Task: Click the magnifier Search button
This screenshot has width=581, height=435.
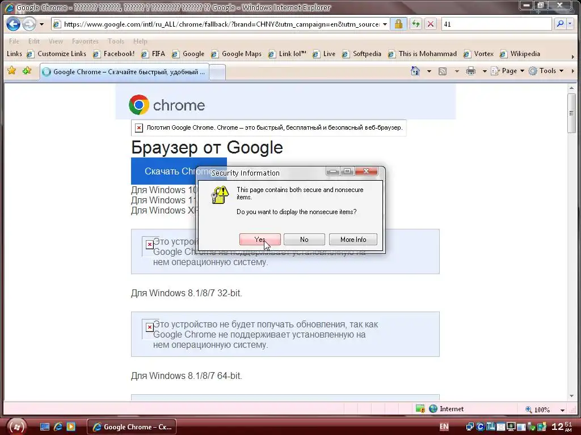Action: 560,24
